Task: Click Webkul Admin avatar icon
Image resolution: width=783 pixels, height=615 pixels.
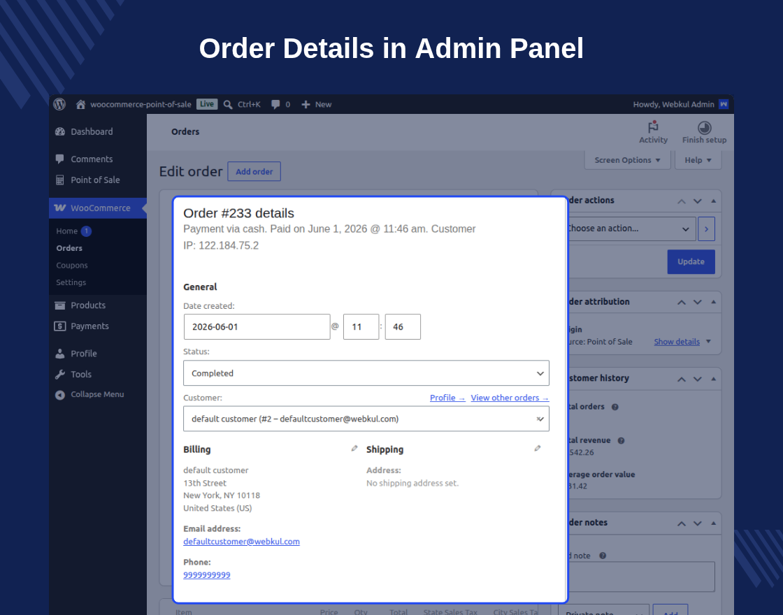Action: click(x=724, y=104)
